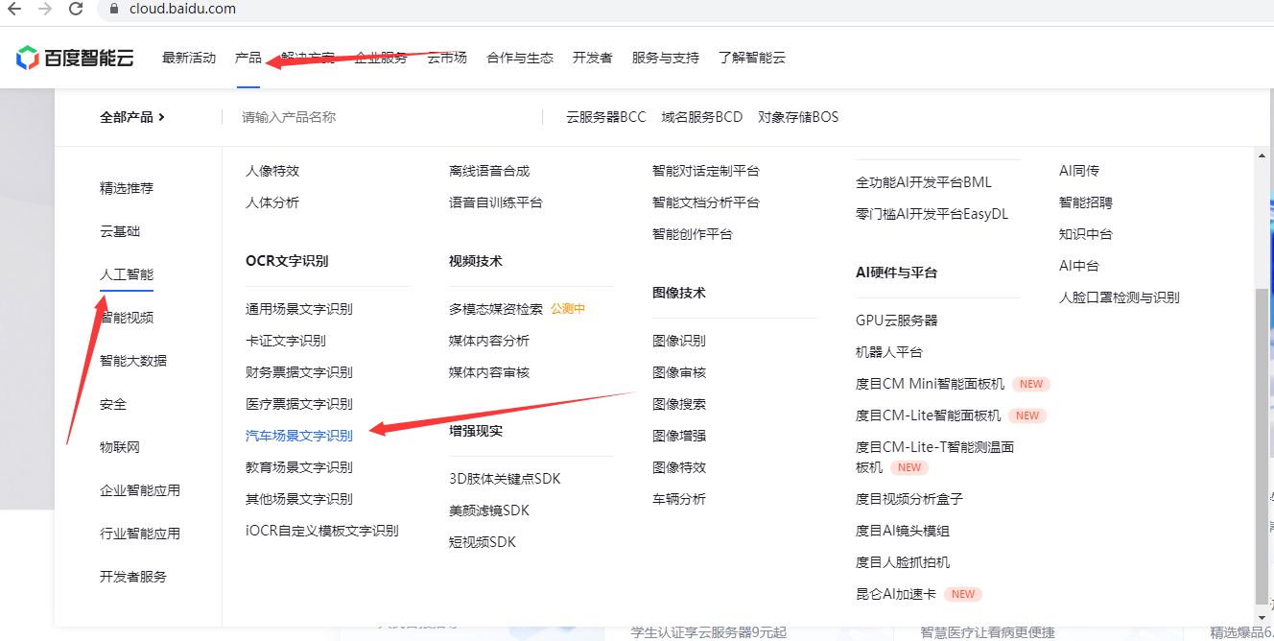The height and width of the screenshot is (641, 1274).
Task: Click the lock icon in address bar
Action: (114, 9)
